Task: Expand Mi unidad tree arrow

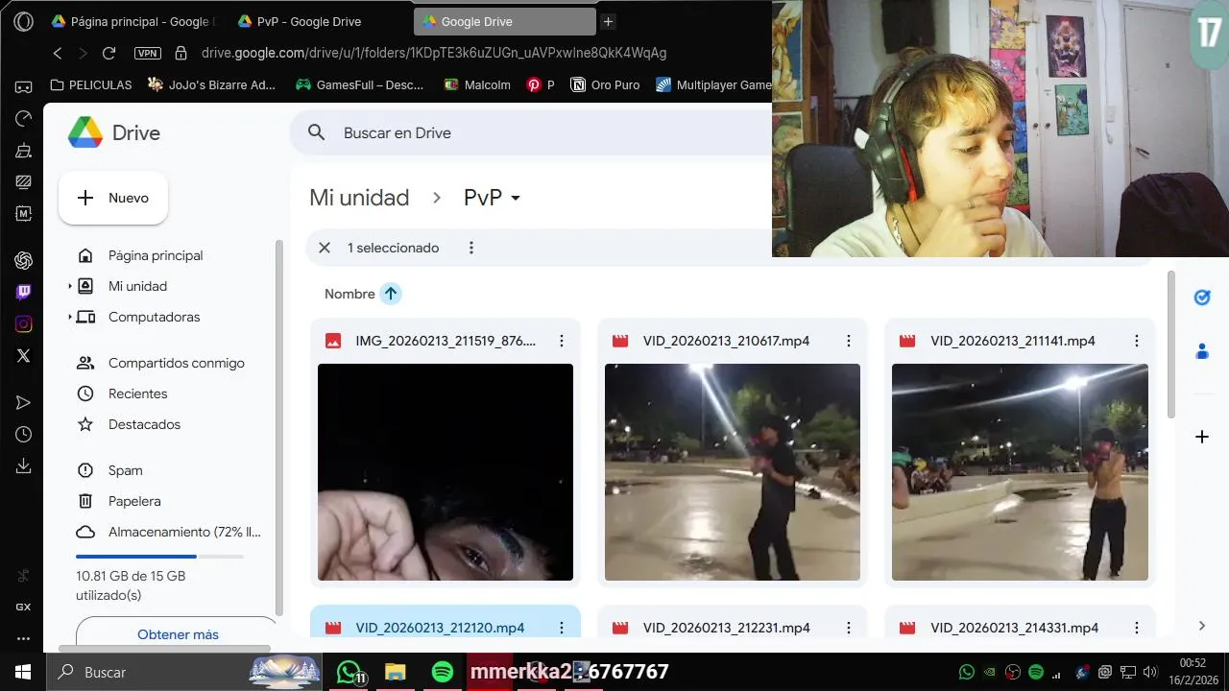Action: (69, 286)
